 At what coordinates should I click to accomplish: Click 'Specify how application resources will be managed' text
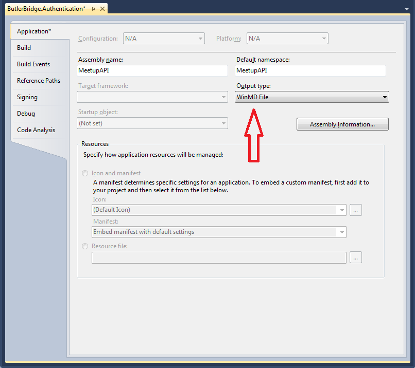click(153, 155)
